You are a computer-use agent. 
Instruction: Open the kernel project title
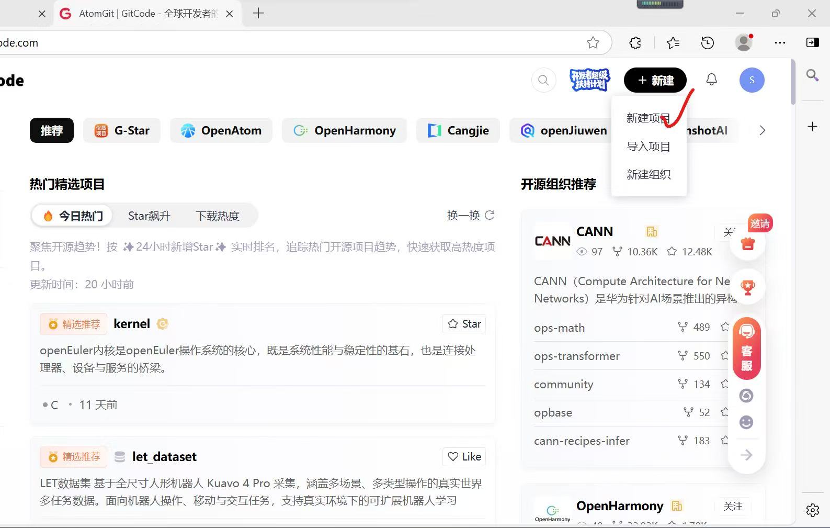pyautogui.click(x=132, y=324)
